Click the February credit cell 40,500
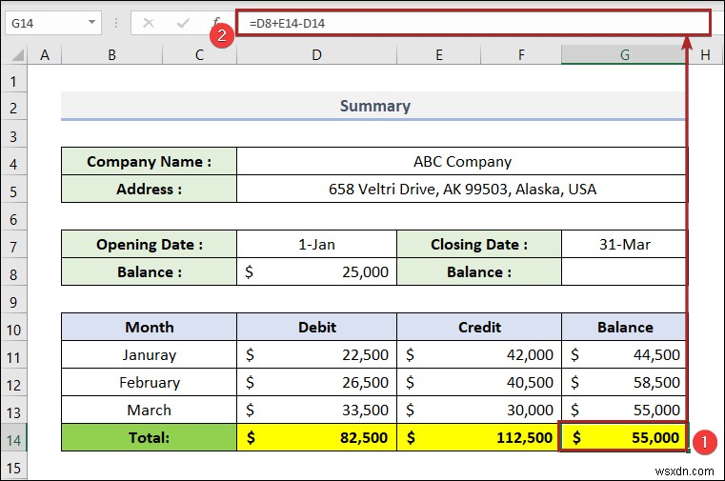The image size is (725, 481). (x=479, y=382)
